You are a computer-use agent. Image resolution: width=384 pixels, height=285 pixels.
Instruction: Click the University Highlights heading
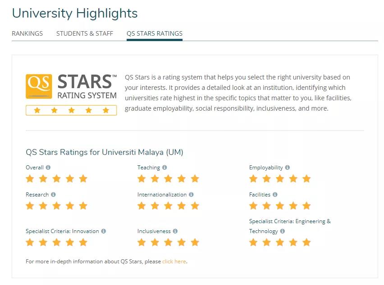coord(75,13)
